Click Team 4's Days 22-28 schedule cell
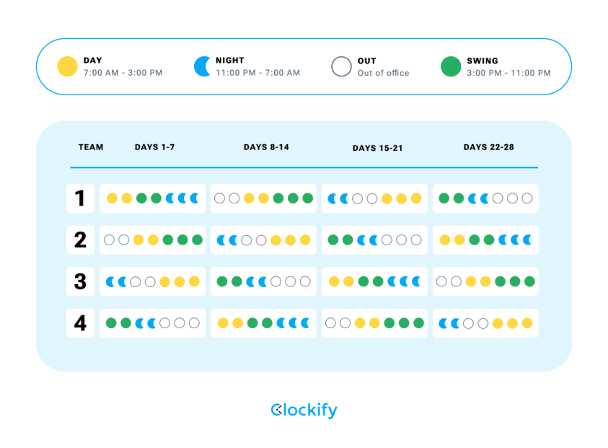608x448 pixels. pos(485,323)
